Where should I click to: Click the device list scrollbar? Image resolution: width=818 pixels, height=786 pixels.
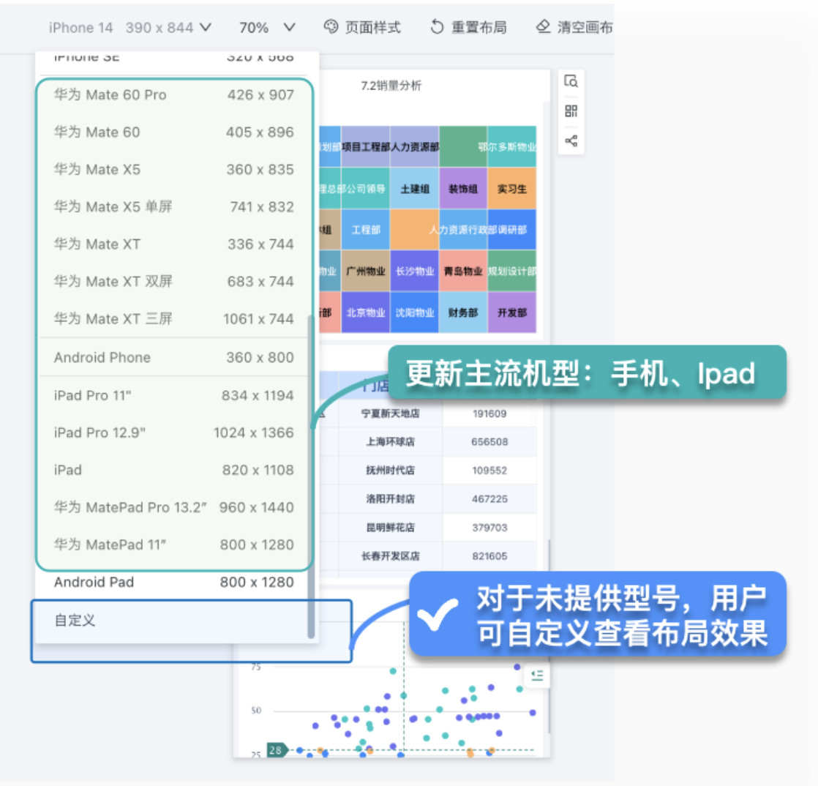click(311, 475)
